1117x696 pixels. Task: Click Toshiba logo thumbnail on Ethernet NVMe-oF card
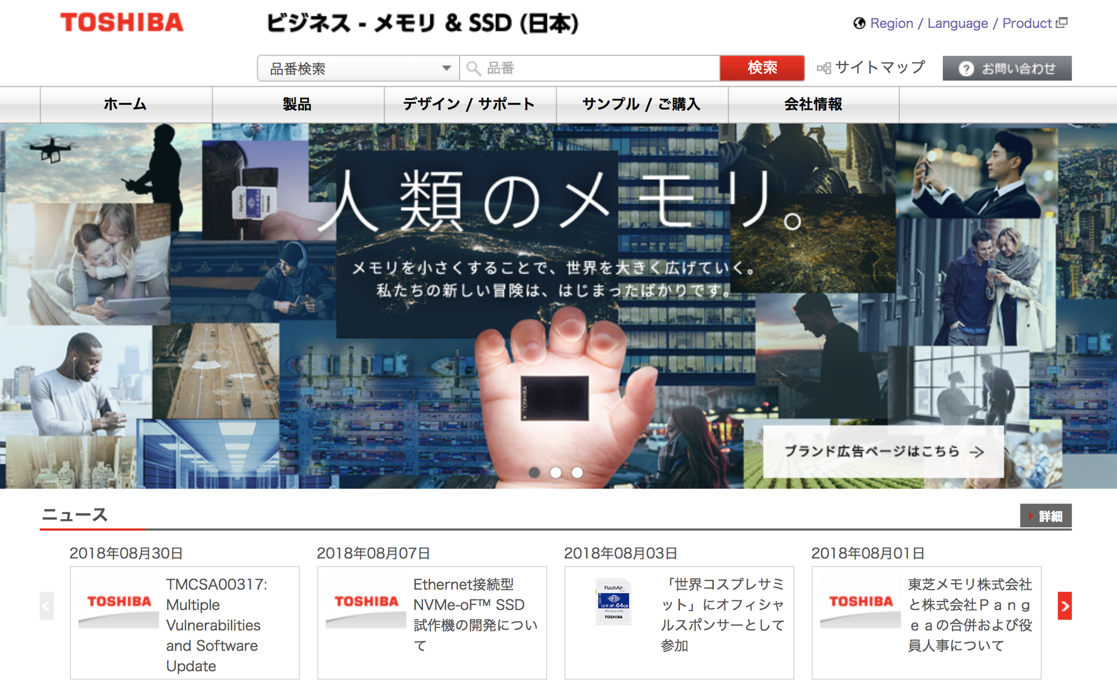[366, 602]
